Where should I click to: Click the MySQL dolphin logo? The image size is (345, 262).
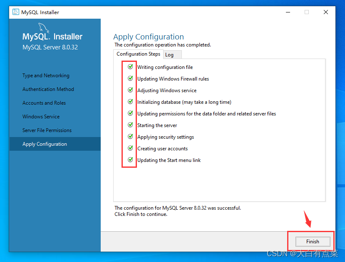[x=44, y=28]
